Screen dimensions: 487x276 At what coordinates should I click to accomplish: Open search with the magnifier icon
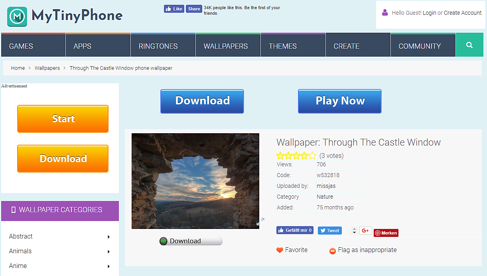click(x=469, y=45)
